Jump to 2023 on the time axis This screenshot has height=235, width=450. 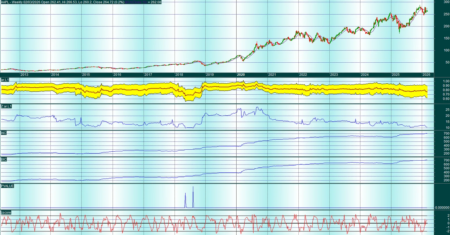[x=334, y=75]
